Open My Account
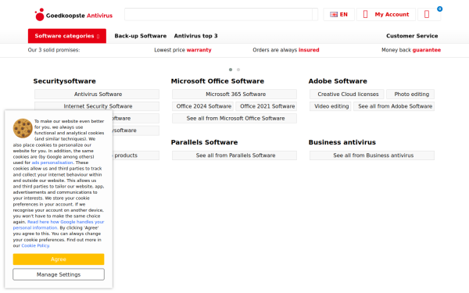The width and height of the screenshot is (469, 293). pyautogui.click(x=386, y=14)
